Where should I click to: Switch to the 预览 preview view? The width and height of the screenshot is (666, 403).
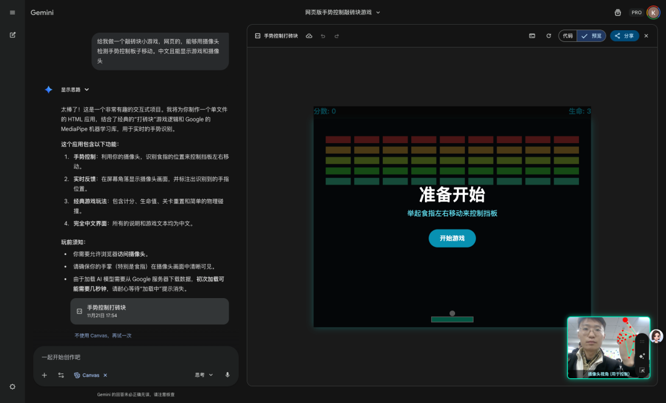[x=591, y=36]
